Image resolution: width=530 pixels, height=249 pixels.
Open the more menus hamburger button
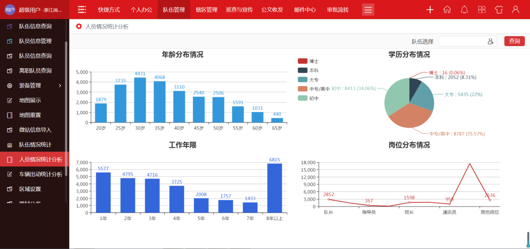click(x=368, y=9)
